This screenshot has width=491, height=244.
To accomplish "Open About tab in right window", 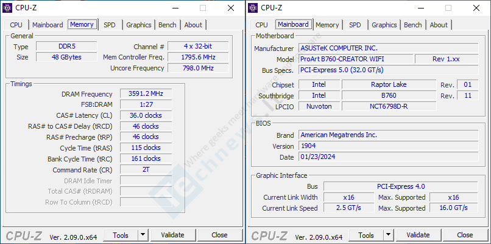I will pyautogui.click(x=439, y=25).
